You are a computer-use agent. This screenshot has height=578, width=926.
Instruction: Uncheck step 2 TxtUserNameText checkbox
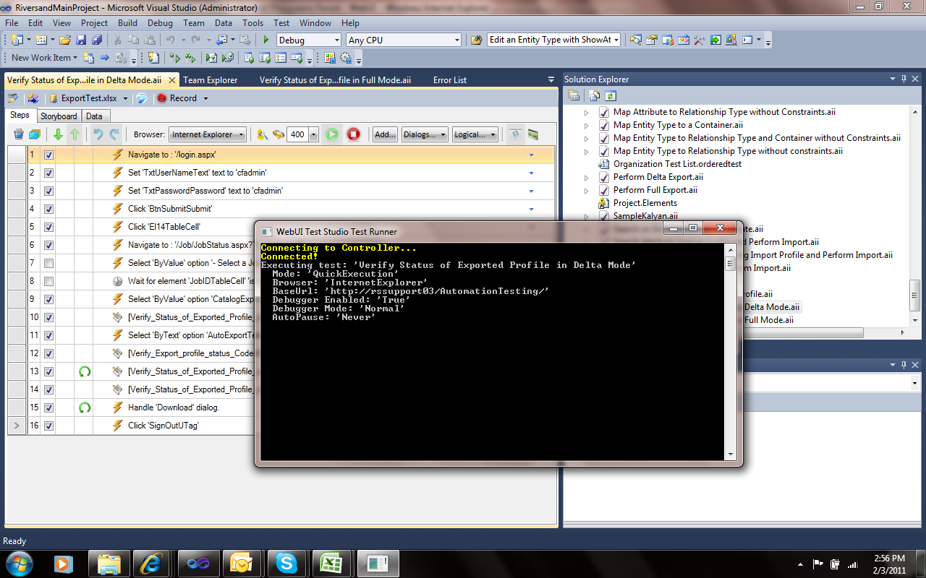point(48,173)
